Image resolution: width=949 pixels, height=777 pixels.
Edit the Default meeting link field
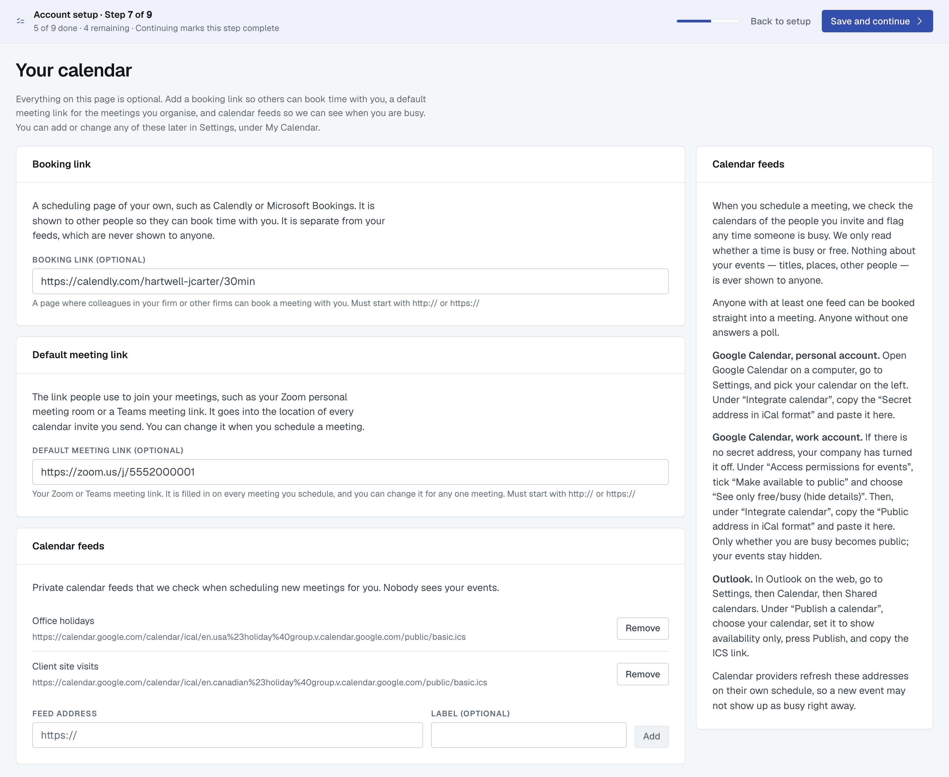click(350, 472)
